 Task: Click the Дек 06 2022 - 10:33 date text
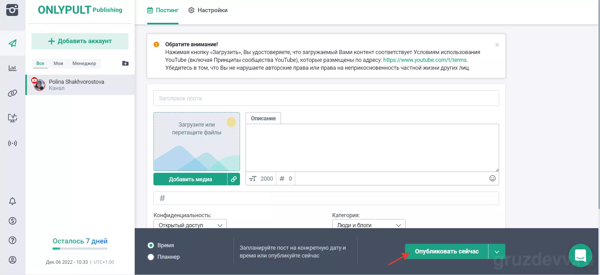point(67,262)
